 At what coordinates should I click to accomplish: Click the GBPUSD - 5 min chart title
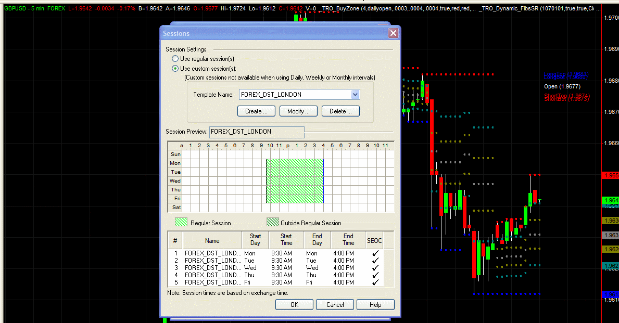[x=24, y=8]
